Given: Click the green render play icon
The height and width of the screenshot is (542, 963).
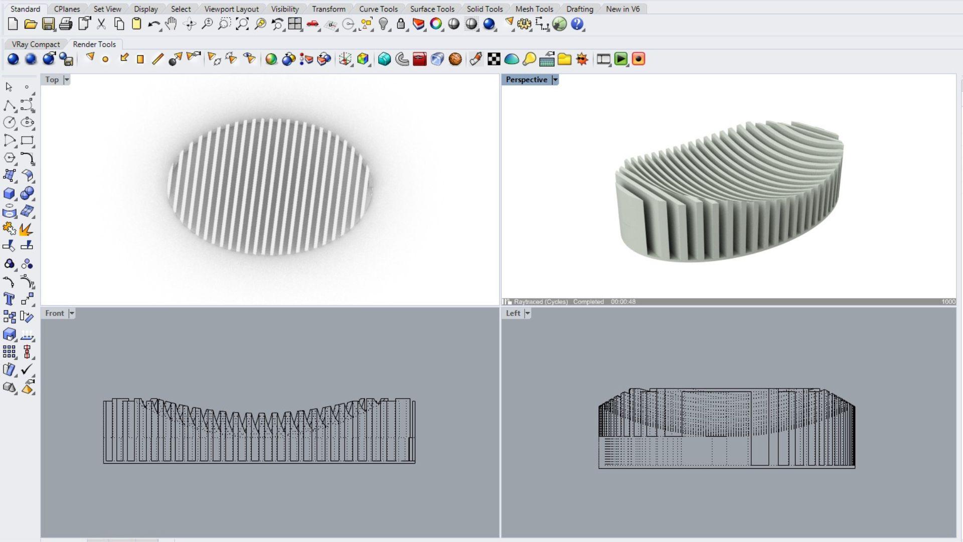Looking at the screenshot, I should coord(621,59).
